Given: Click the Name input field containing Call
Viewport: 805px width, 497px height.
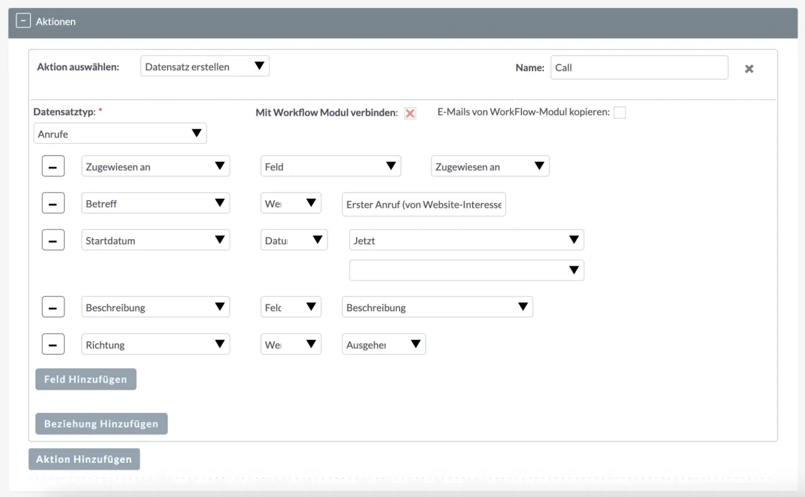Looking at the screenshot, I should coord(639,68).
